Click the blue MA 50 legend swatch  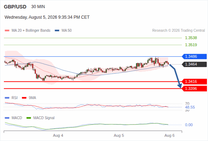coord(57,31)
